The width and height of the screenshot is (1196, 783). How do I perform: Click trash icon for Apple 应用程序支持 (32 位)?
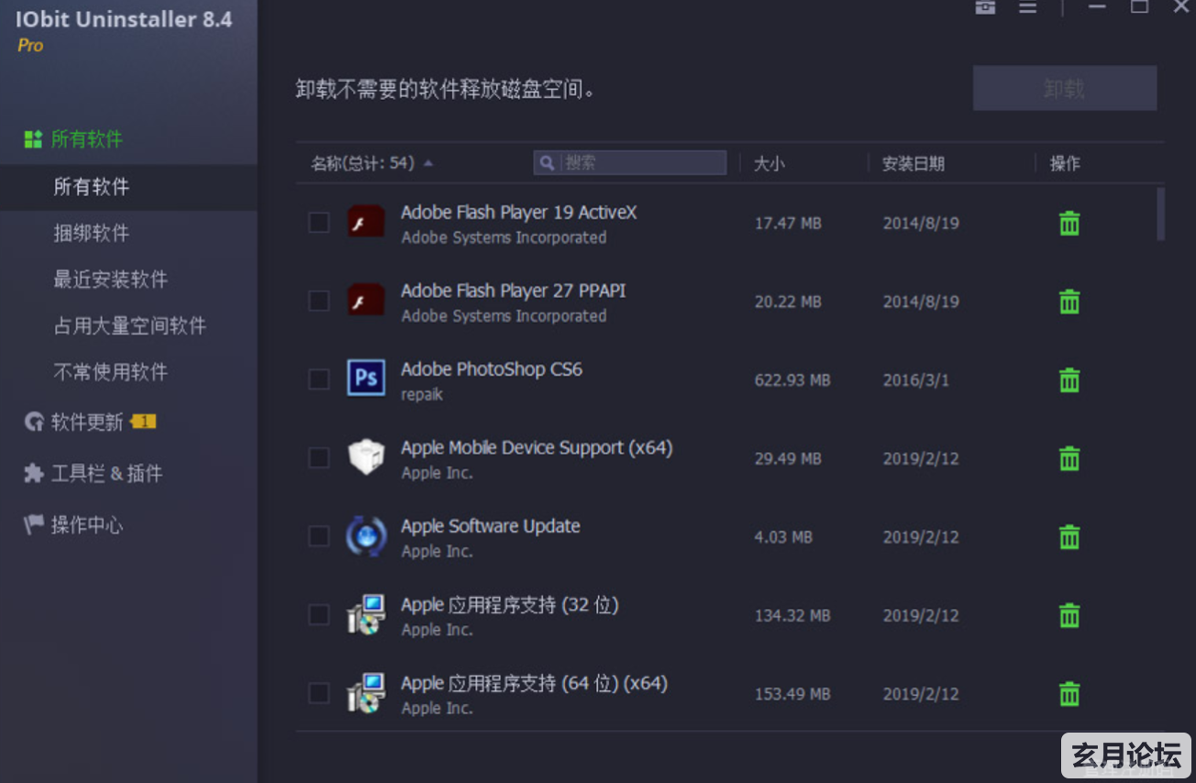[x=1069, y=615]
